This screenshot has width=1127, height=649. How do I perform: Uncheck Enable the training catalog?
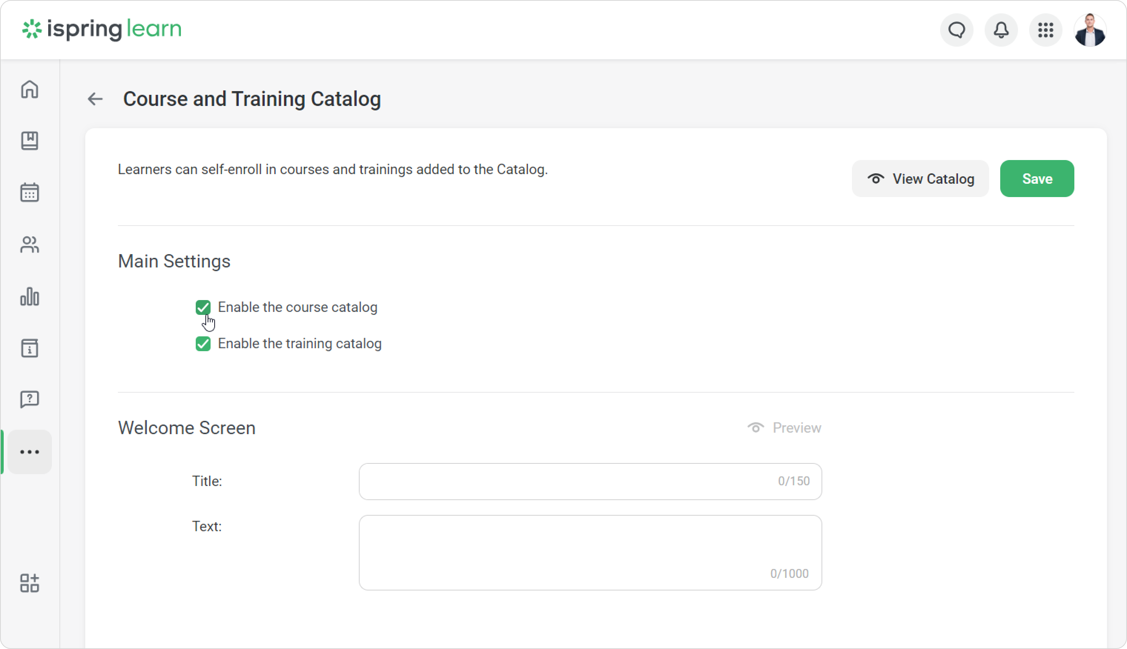(x=203, y=343)
